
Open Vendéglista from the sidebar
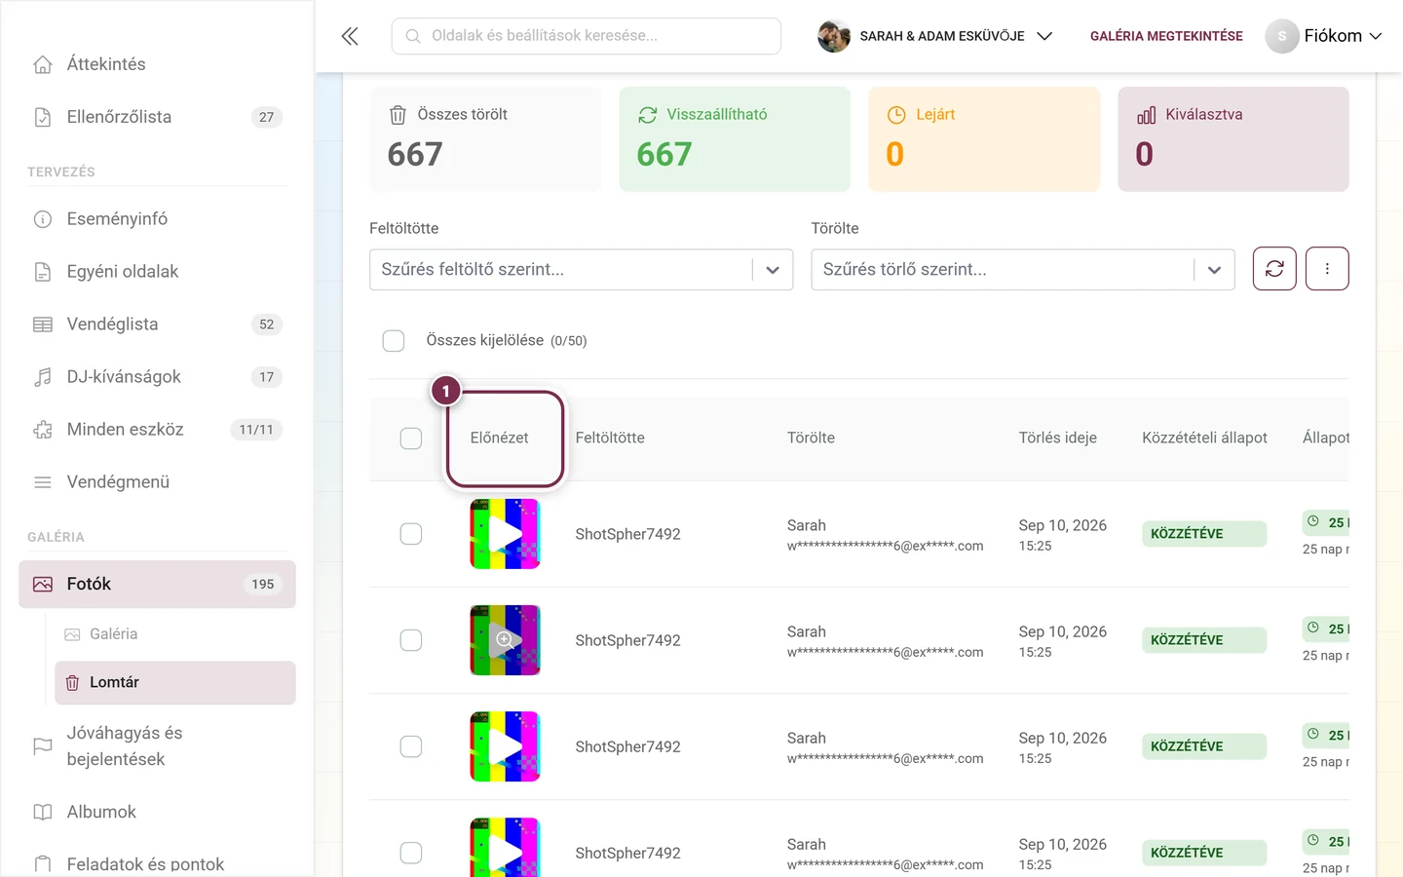pyautogui.click(x=157, y=324)
